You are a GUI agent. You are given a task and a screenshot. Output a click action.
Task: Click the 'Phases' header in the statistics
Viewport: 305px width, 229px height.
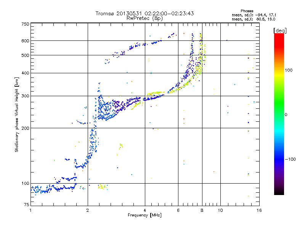[x=247, y=11]
